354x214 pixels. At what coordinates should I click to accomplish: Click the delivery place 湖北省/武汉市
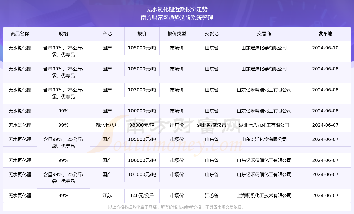pos(212,125)
